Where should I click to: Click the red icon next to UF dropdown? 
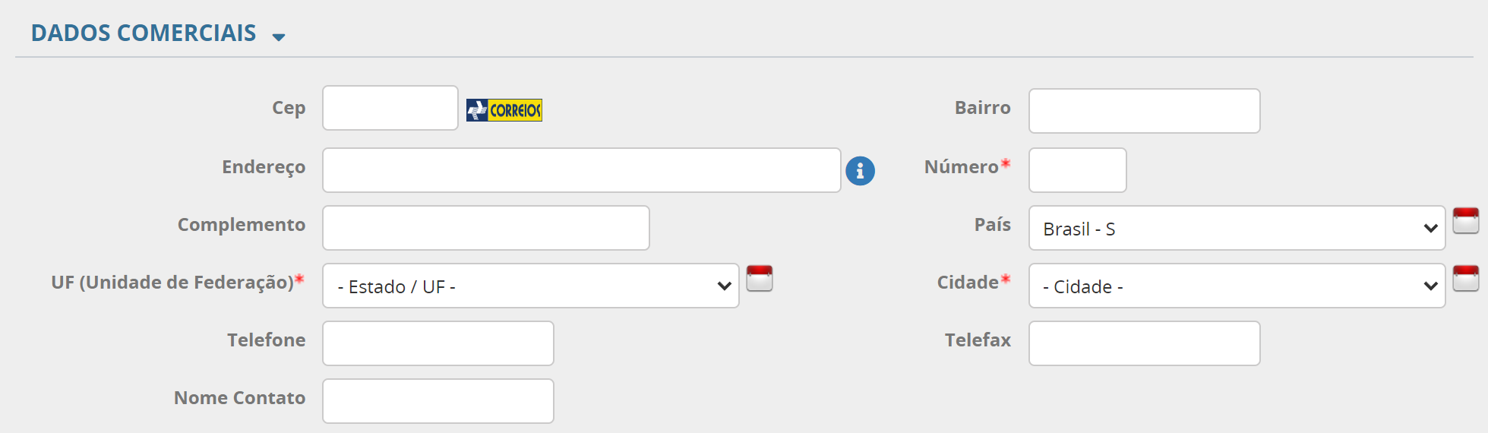(759, 279)
